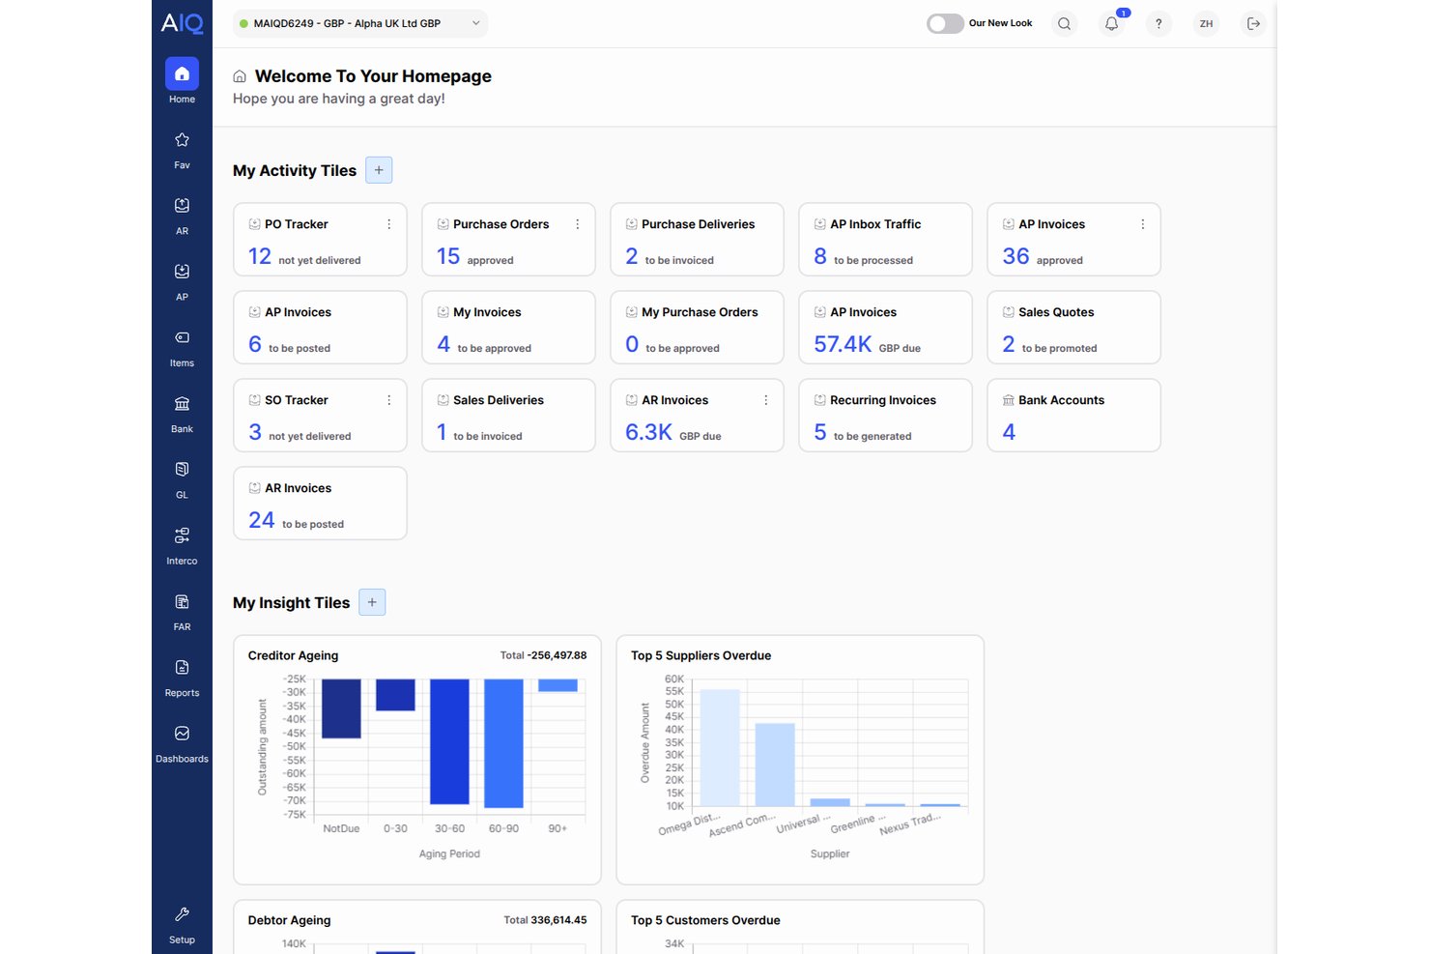Click Creditor Ageing chart title
Image resolution: width=1430 pixels, height=954 pixels.
(293, 655)
